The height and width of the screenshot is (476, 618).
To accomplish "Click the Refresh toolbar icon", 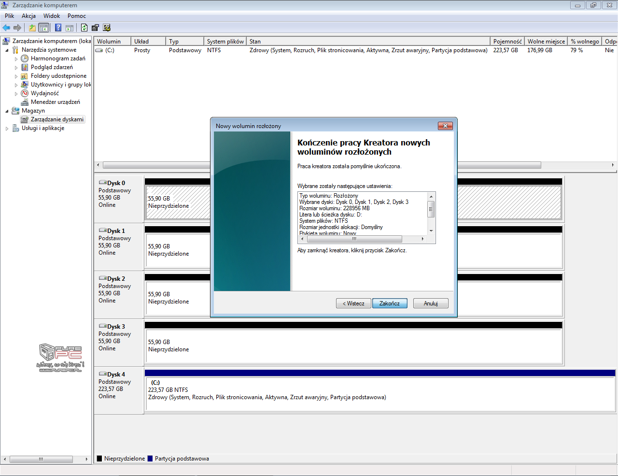I will (84, 28).
